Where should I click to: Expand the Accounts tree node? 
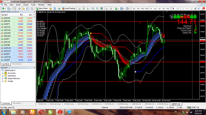pos(2,73)
